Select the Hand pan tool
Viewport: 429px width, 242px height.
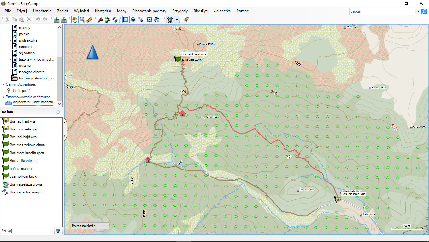coord(75,20)
